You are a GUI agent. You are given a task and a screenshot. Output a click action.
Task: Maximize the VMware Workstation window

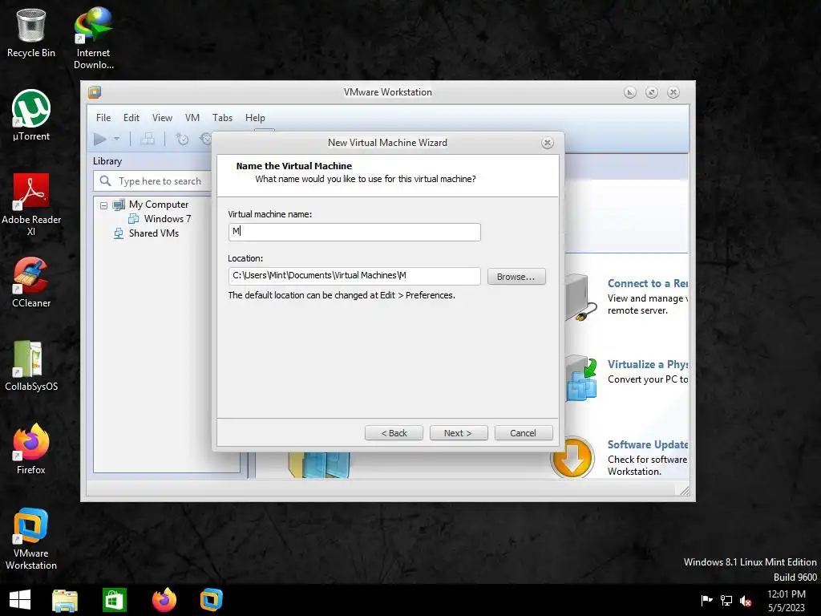[651, 93]
